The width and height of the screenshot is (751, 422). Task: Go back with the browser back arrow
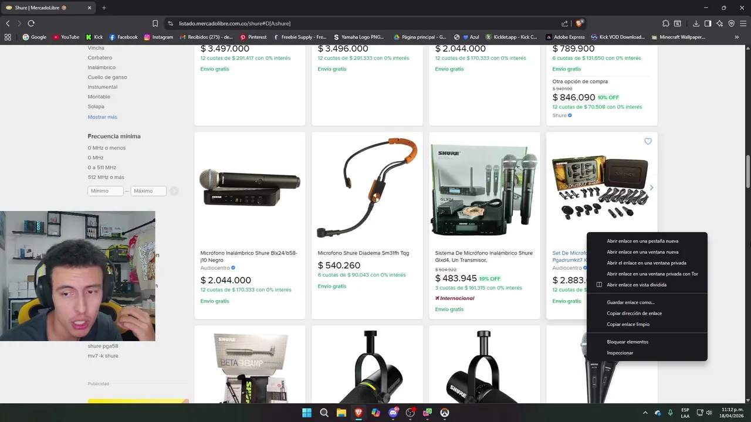click(8, 23)
